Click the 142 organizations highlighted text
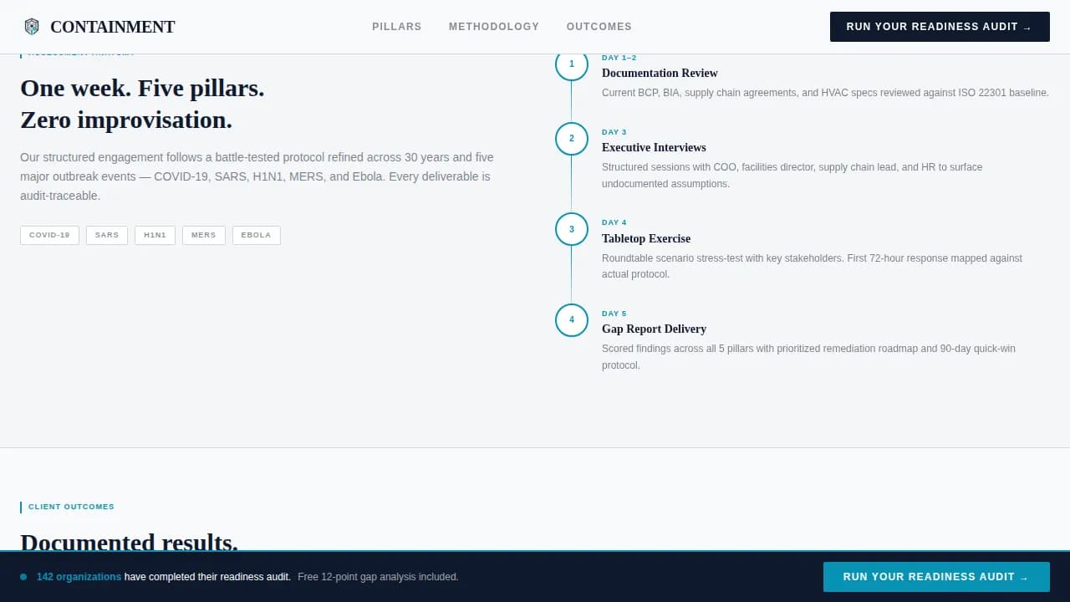 (x=79, y=577)
